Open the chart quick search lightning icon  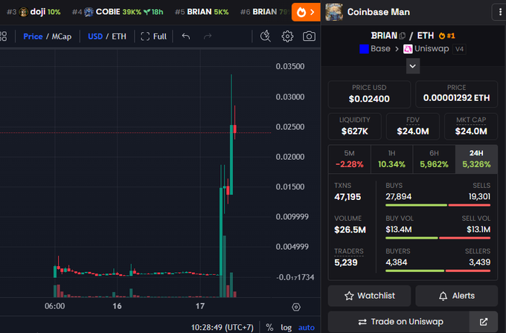[x=265, y=36]
